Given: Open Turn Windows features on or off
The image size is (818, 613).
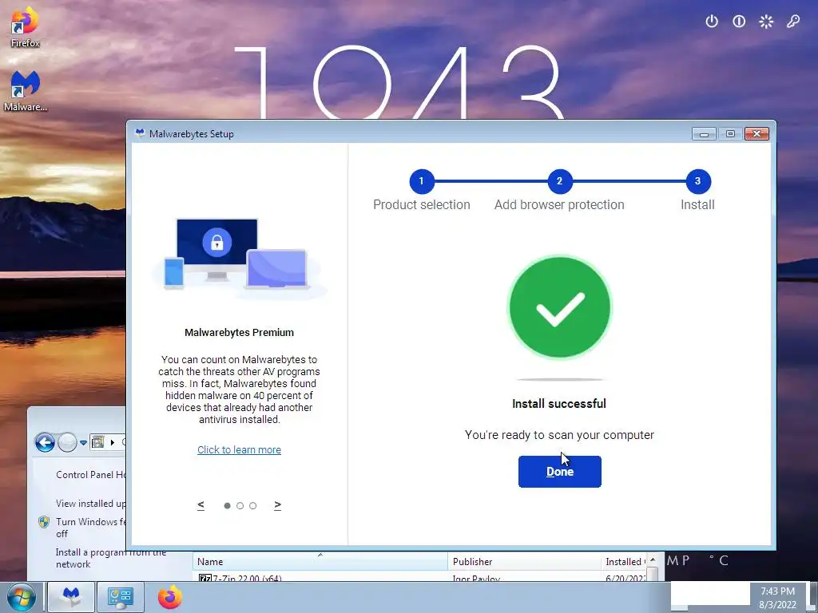Looking at the screenshot, I should coord(91,528).
